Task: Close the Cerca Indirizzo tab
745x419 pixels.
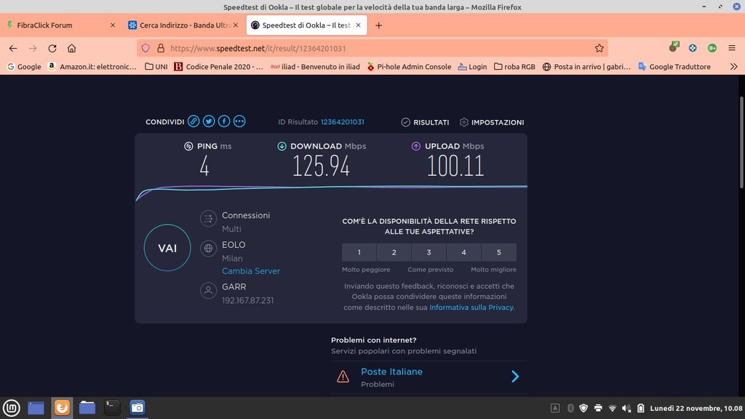Action: pyautogui.click(x=236, y=25)
